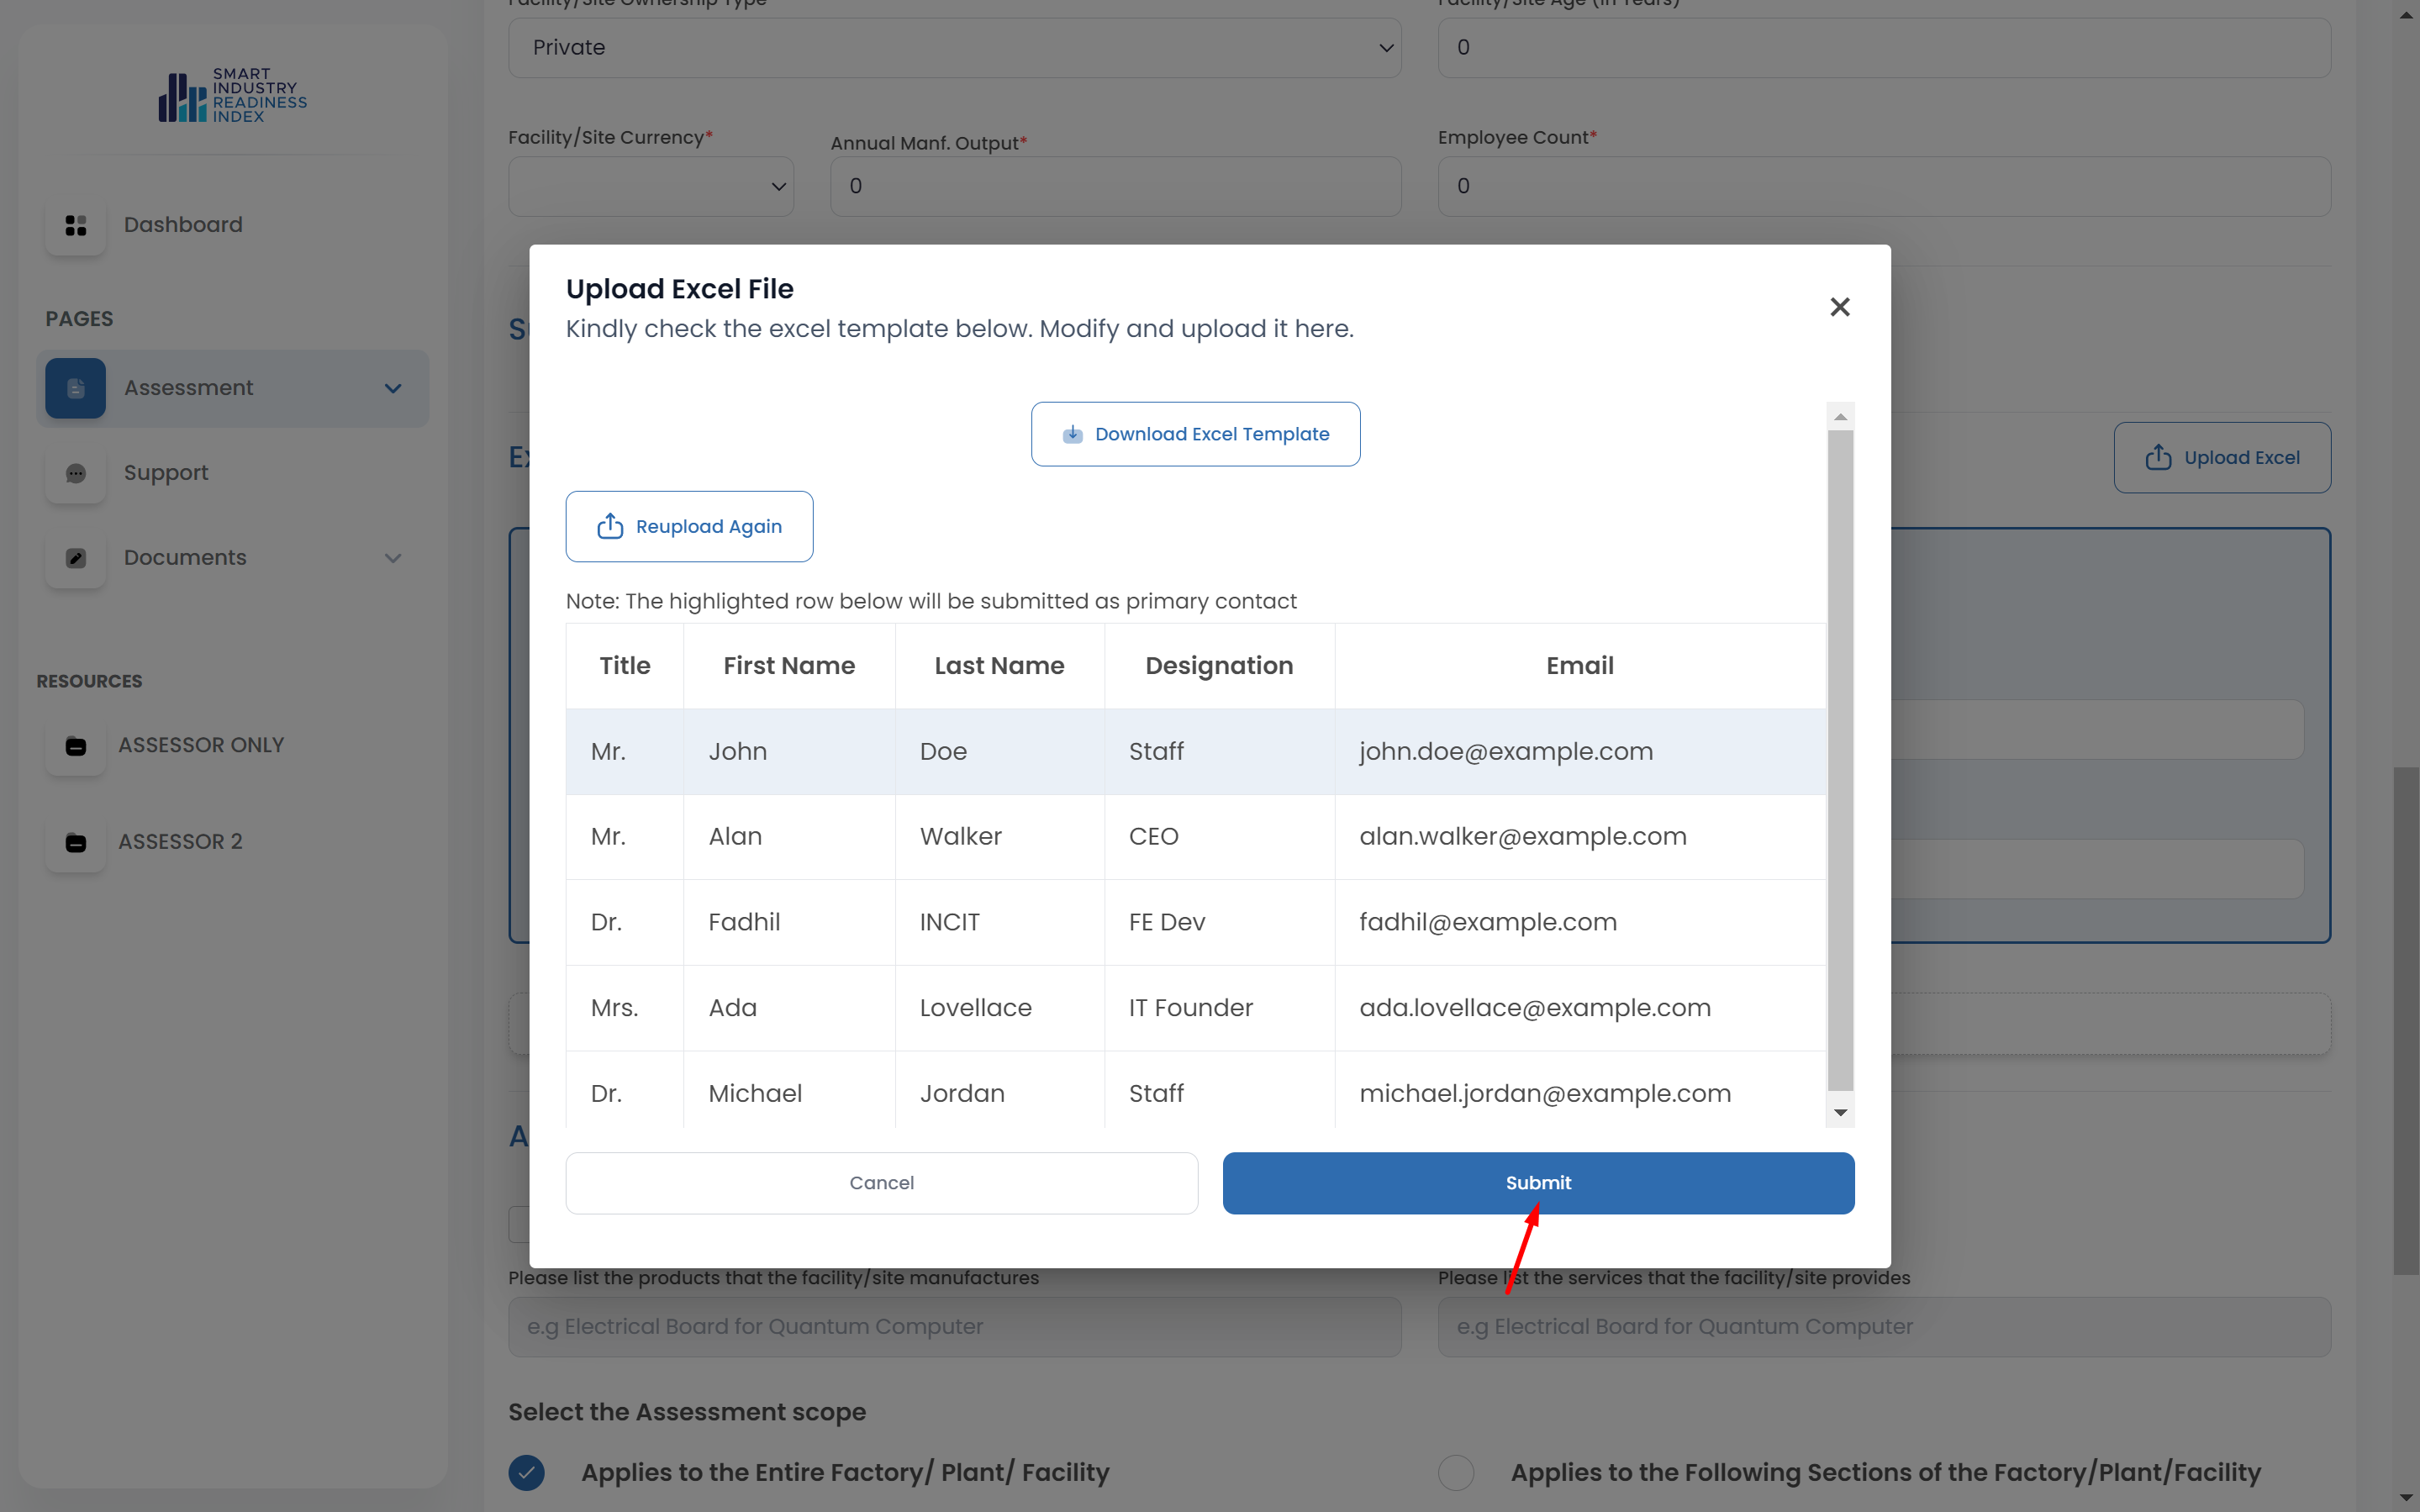This screenshot has height=1512, width=2420.
Task: Open the Facility/Site Currency dropdown
Action: point(651,186)
